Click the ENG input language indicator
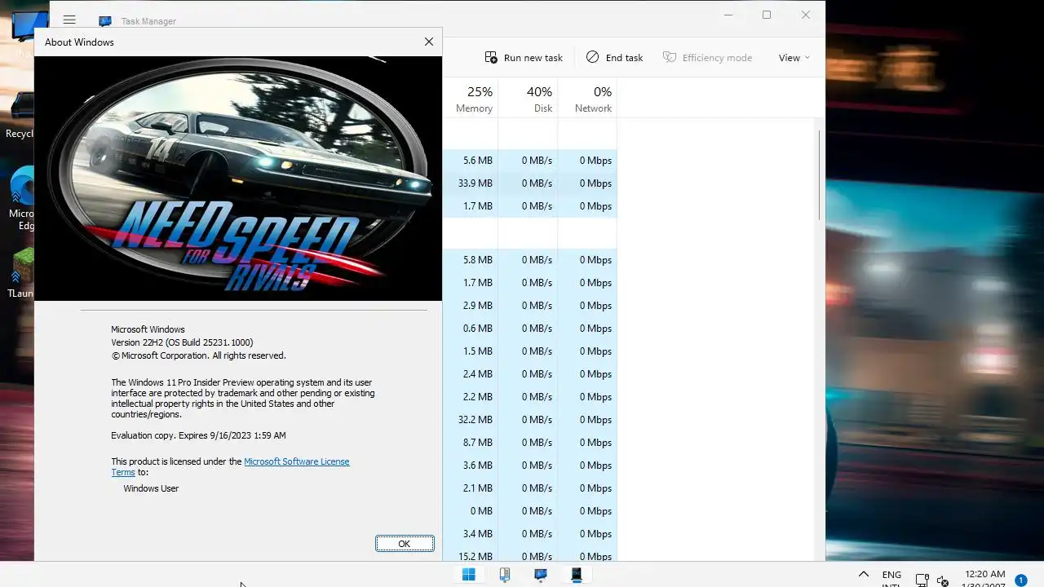The height and width of the screenshot is (587, 1044). [x=891, y=577]
